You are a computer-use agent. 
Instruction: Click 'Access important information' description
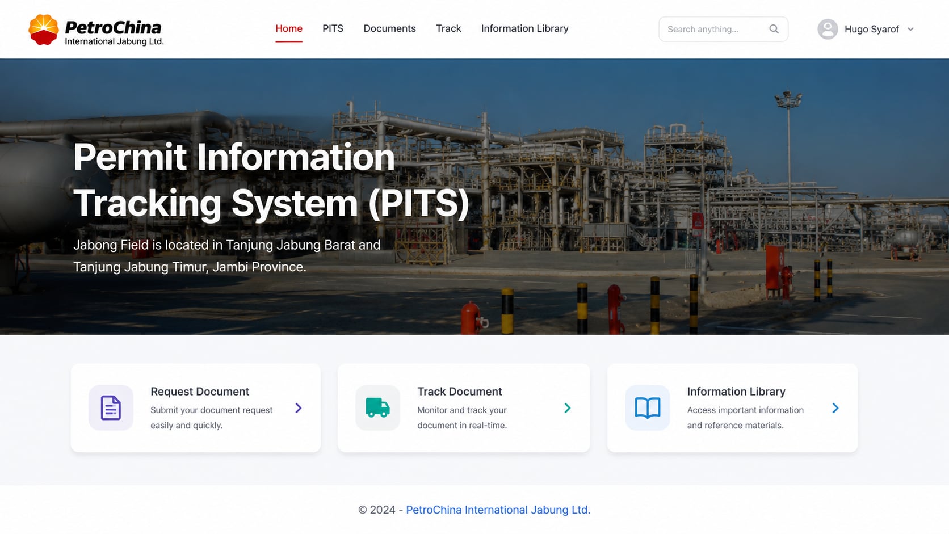click(x=745, y=418)
